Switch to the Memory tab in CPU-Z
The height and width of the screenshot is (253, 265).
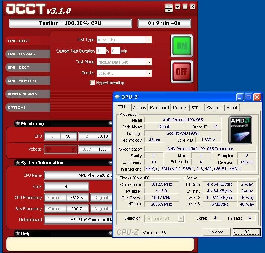click(180, 108)
